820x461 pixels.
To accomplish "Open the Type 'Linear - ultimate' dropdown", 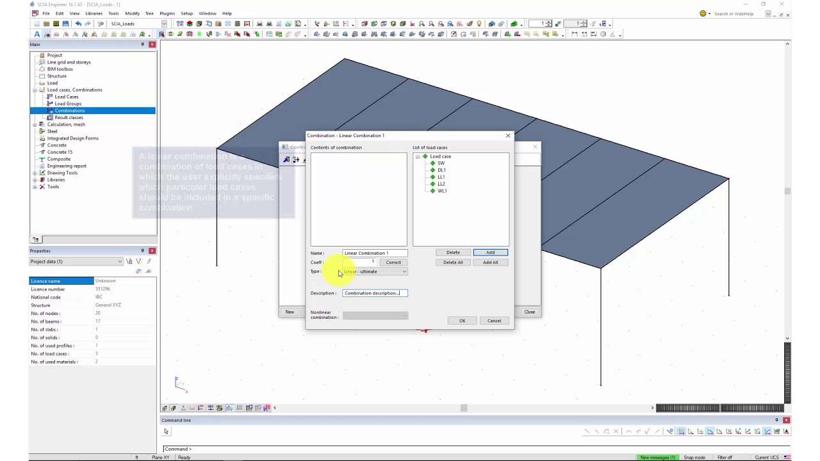I will click(x=404, y=271).
